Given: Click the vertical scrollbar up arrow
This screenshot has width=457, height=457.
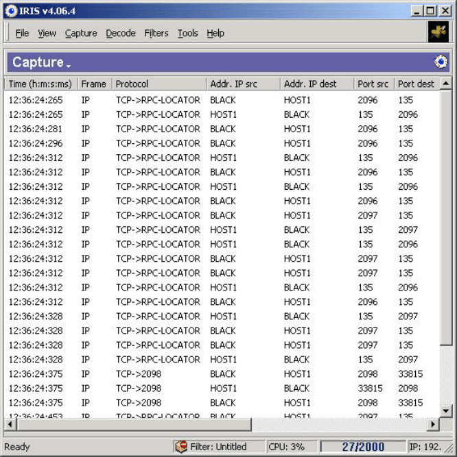Looking at the screenshot, I should tap(446, 84).
